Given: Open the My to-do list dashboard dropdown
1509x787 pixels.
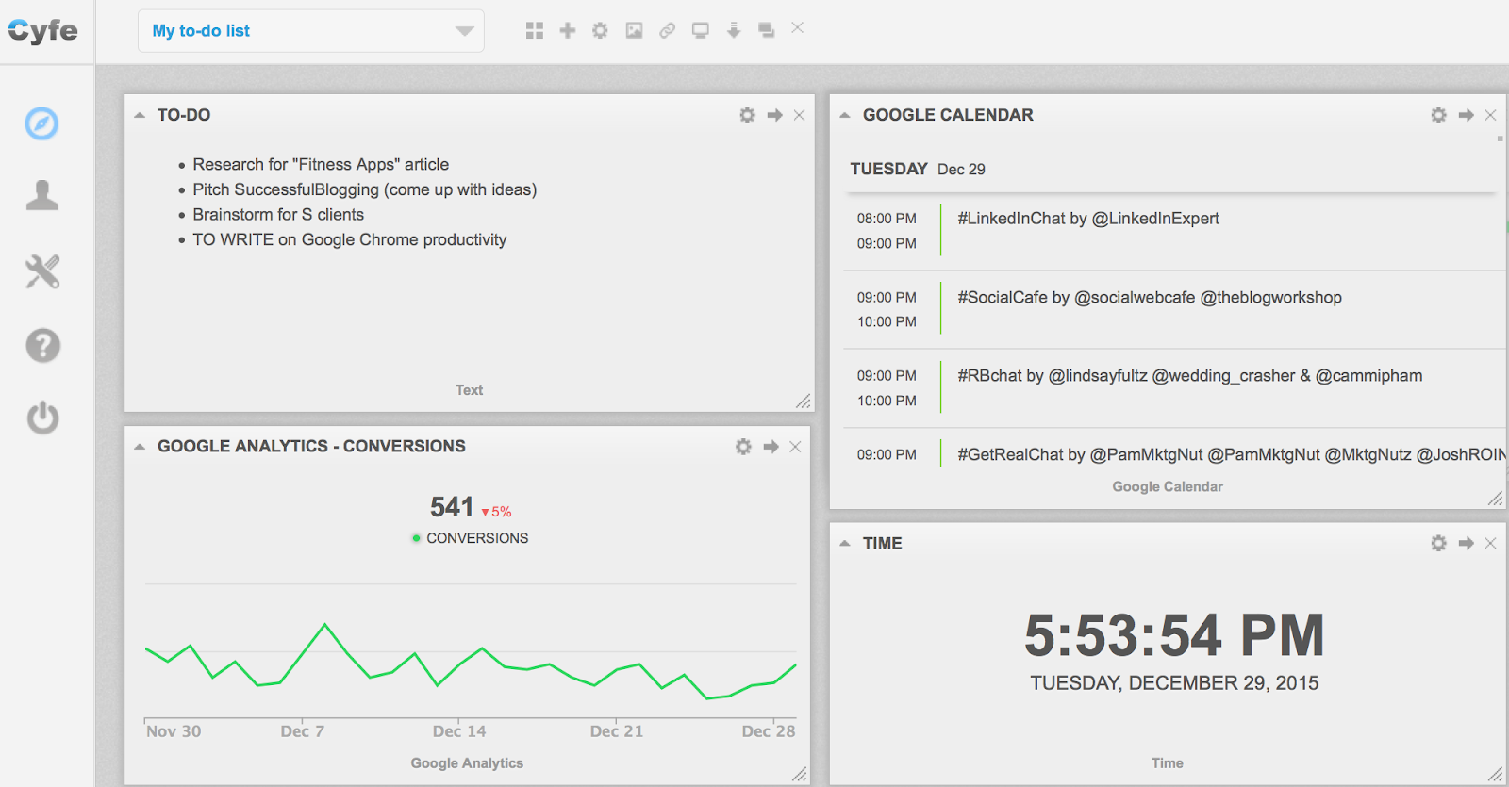Looking at the screenshot, I should point(311,31).
